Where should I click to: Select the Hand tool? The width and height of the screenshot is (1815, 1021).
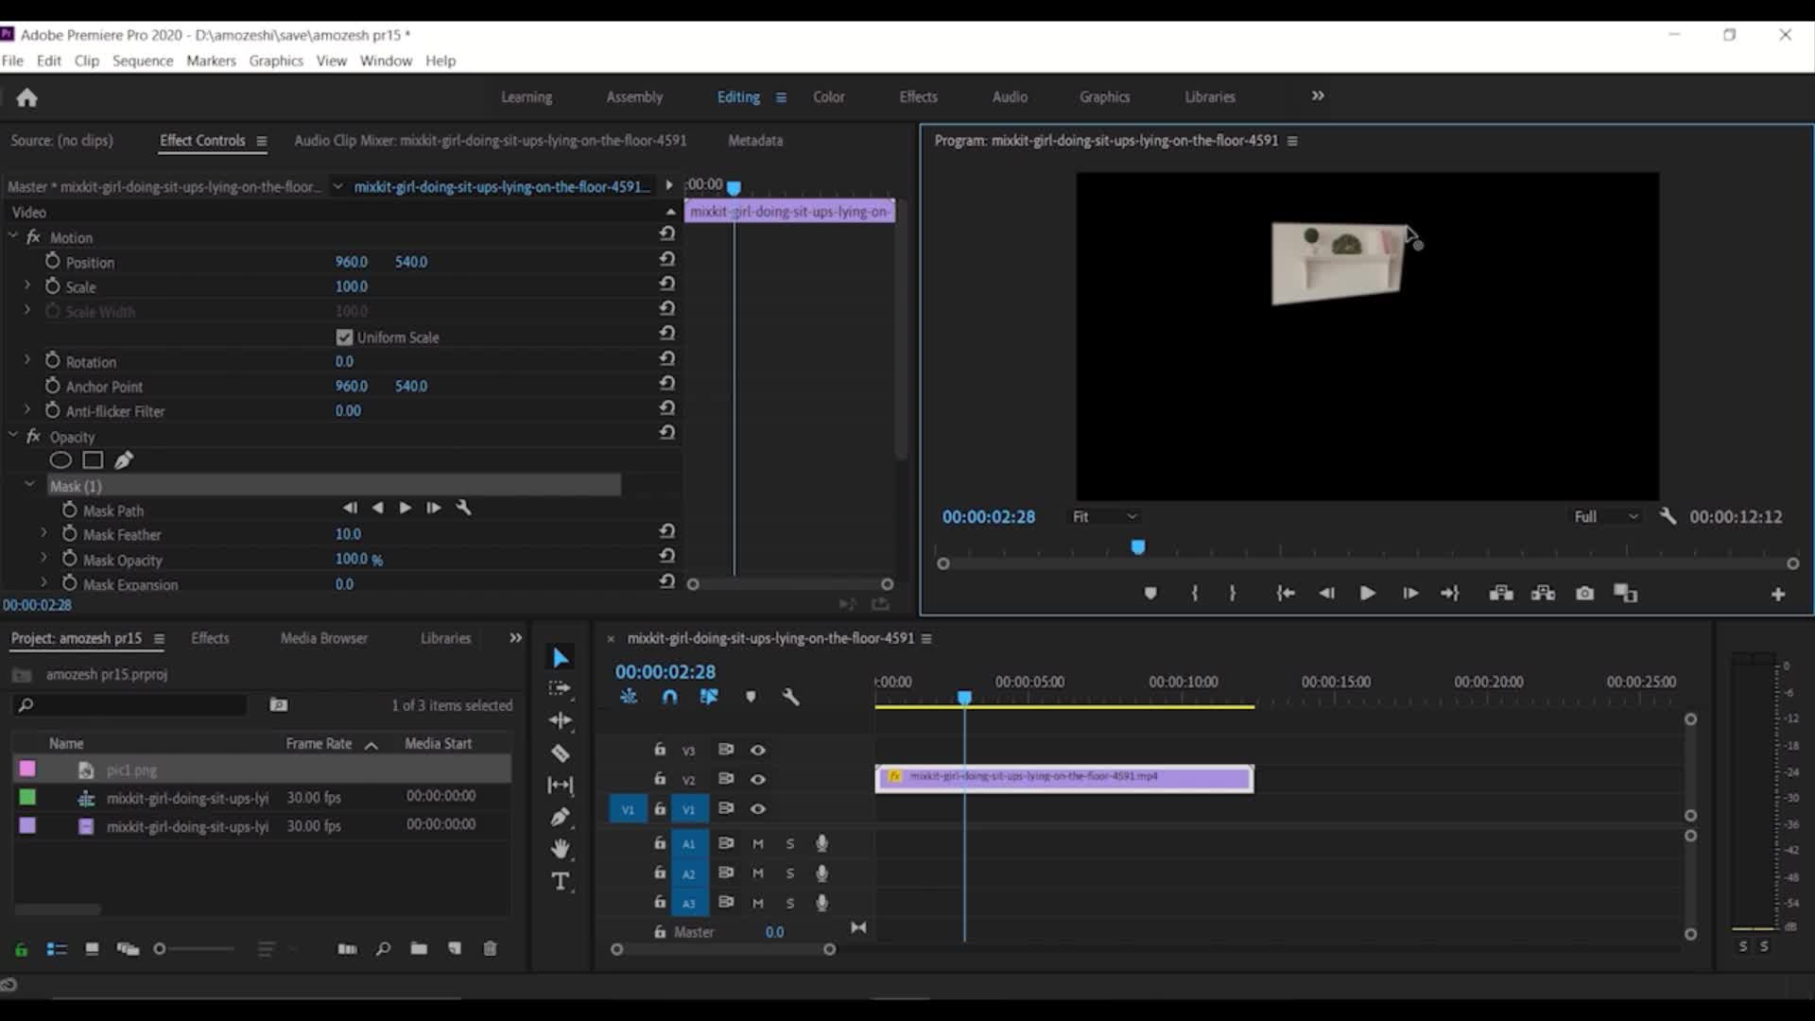pos(561,848)
